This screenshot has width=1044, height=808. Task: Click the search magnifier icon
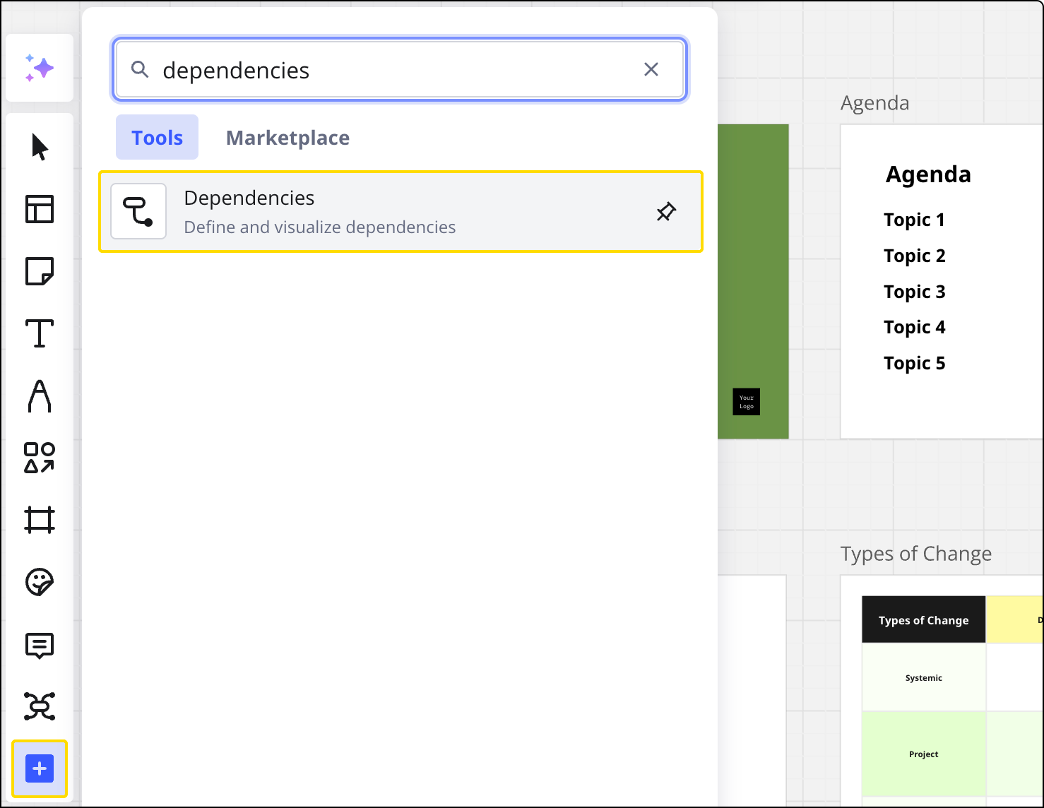pos(140,69)
